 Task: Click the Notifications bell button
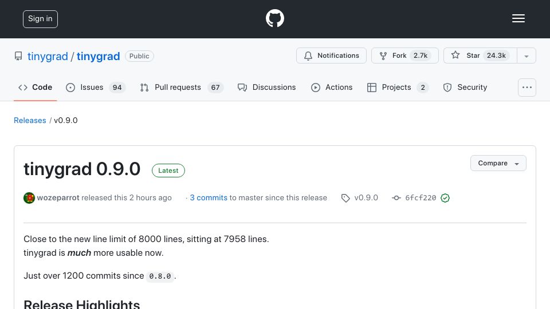pyautogui.click(x=331, y=56)
